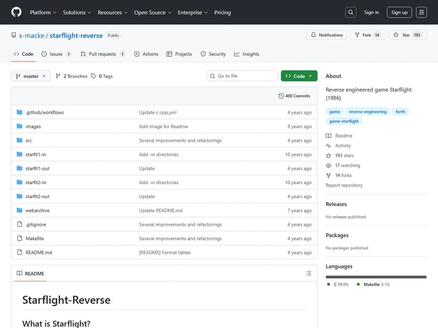This screenshot has width=438, height=328.
Task: Click the GitHub logo icon
Action: point(16,12)
